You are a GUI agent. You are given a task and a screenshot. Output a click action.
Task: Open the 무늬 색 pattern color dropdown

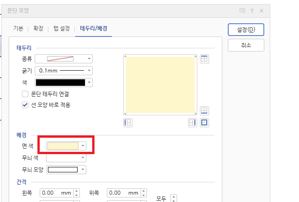(x=66, y=158)
